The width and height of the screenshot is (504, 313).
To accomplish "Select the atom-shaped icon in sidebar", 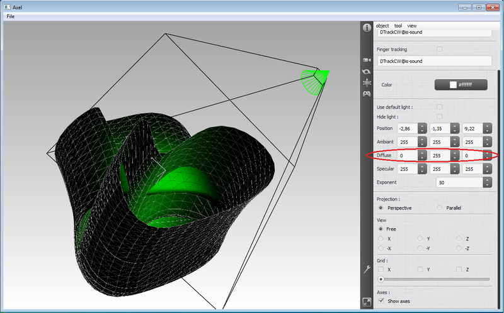I will pos(367,82).
